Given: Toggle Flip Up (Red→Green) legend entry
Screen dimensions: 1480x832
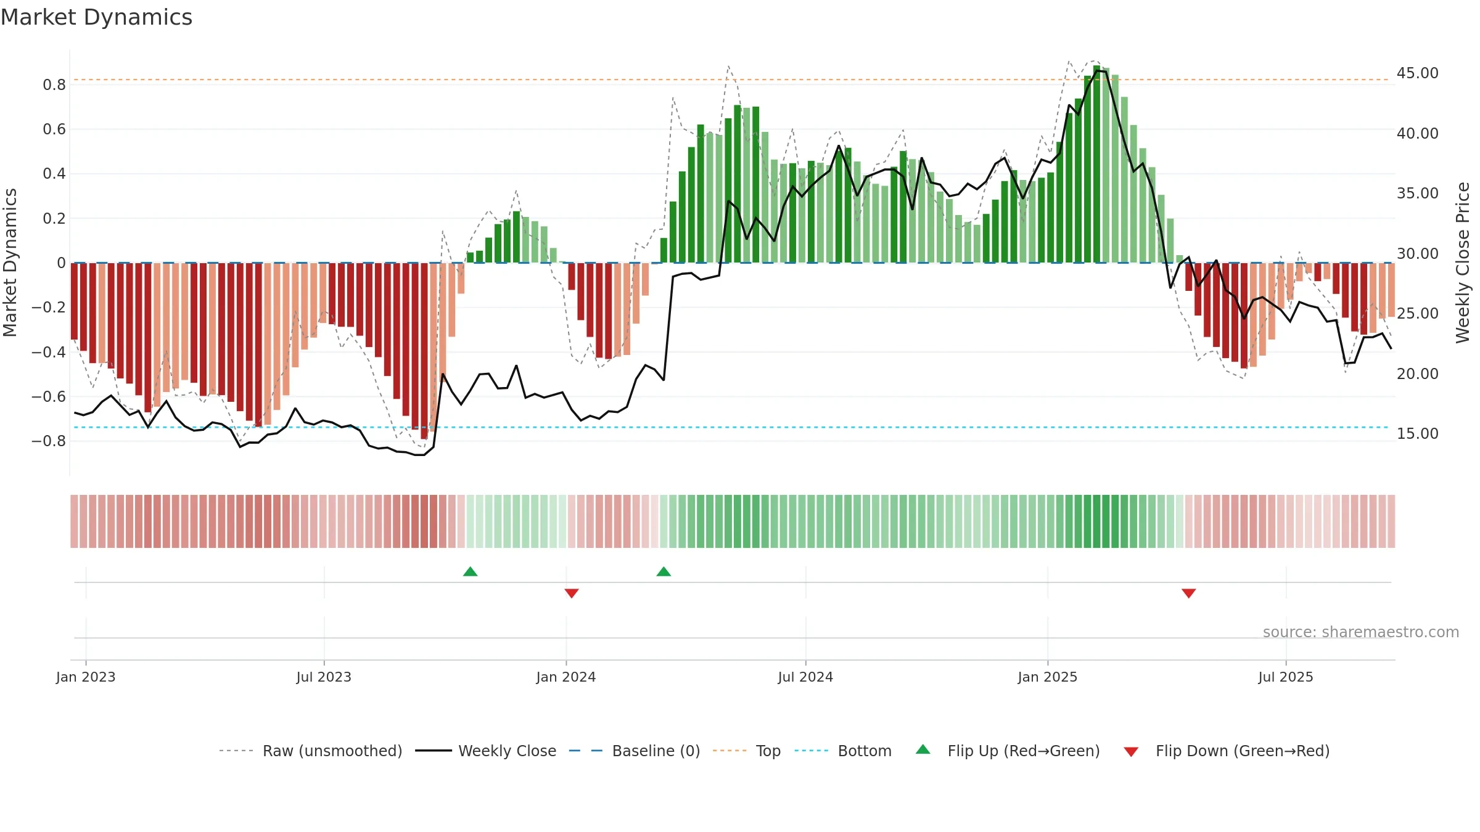Looking at the screenshot, I should (1008, 751).
